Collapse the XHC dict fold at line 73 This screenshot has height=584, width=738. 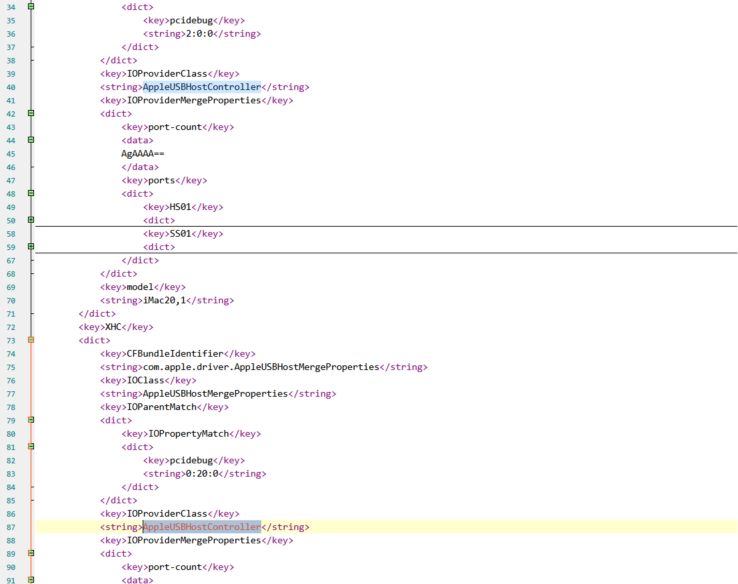(30, 340)
